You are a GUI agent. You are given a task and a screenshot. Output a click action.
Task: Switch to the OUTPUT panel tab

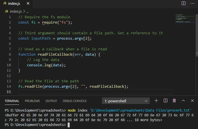[x=51, y=101]
